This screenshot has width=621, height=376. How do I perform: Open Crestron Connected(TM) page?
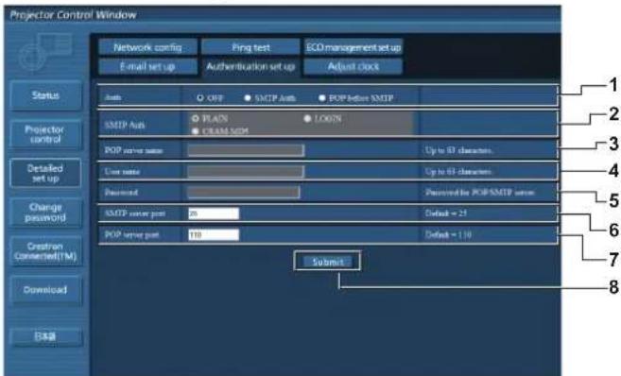pyautogui.click(x=46, y=251)
